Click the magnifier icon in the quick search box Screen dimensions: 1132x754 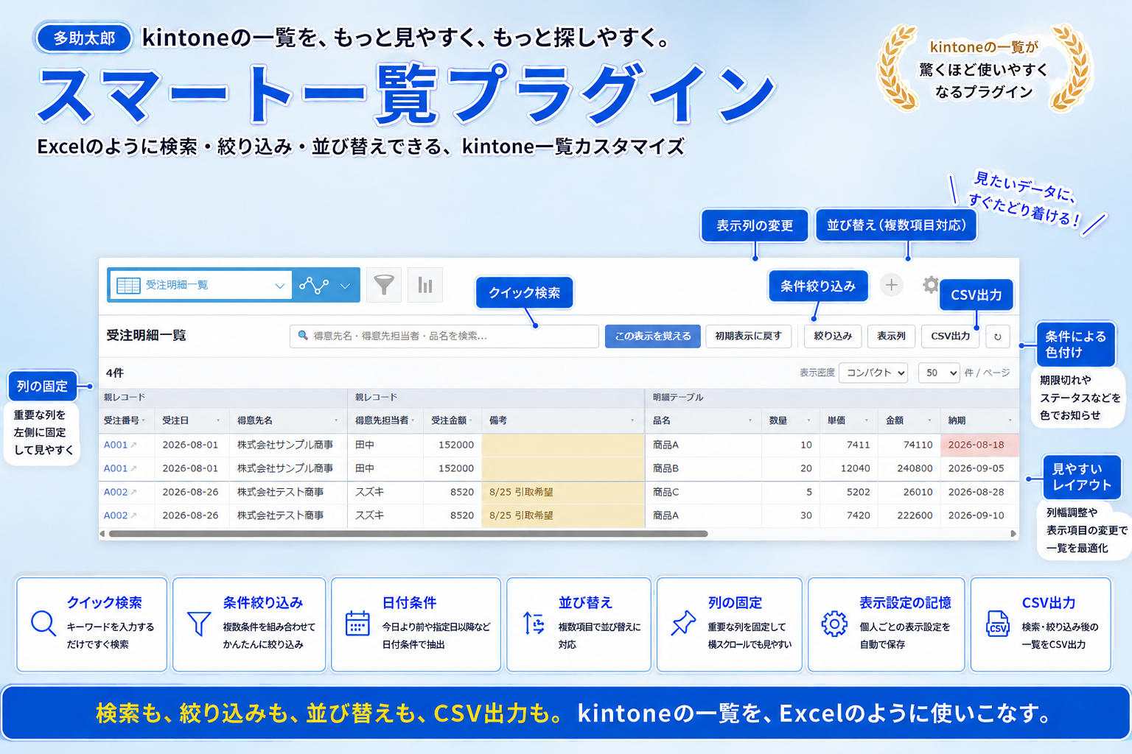[302, 336]
